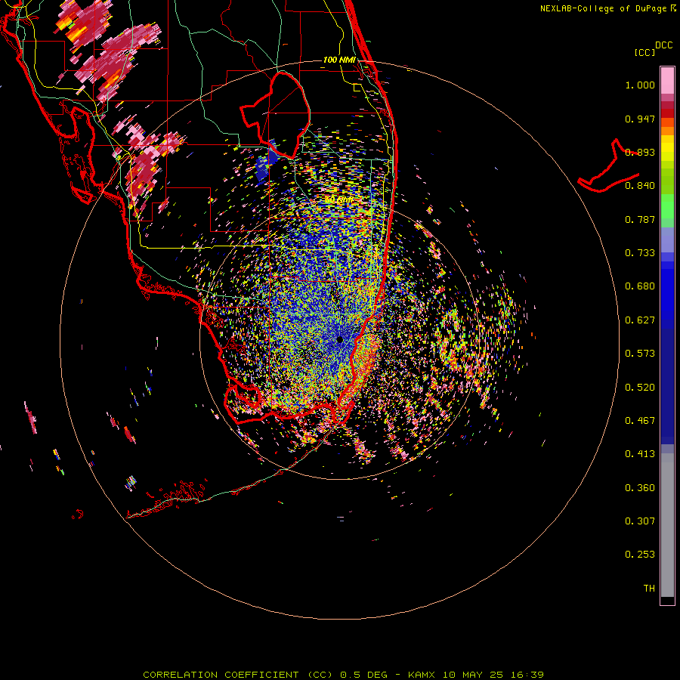Pick the light pink swatch beside 1.000
The height and width of the screenshot is (680, 680).
coord(667,81)
